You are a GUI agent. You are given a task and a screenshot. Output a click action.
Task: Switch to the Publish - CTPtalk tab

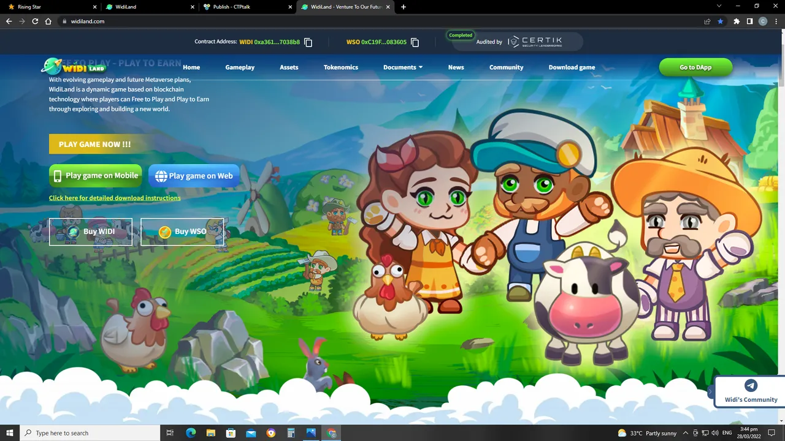[247, 7]
